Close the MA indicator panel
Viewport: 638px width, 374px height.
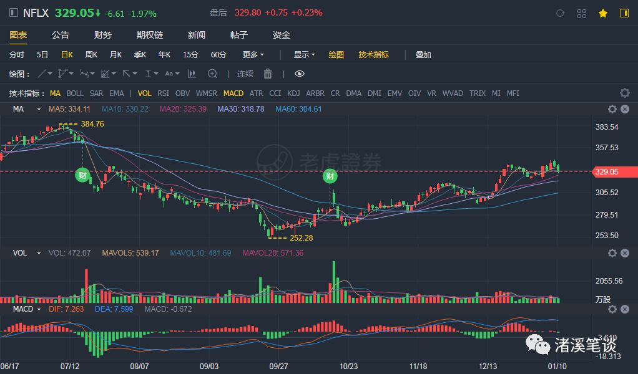[625, 109]
